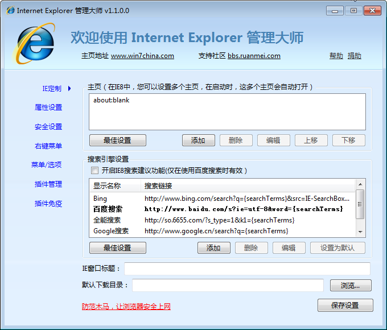The height and width of the screenshot is (330, 387).
Task: Click 添加 to add a search engine
Action: [214, 247]
